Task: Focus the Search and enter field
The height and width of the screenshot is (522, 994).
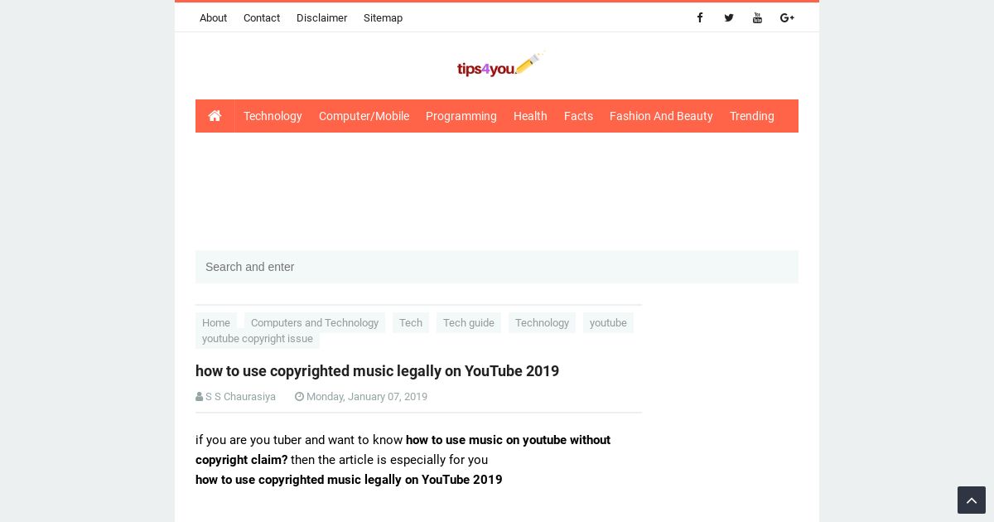Action: pyautogui.click(x=497, y=267)
